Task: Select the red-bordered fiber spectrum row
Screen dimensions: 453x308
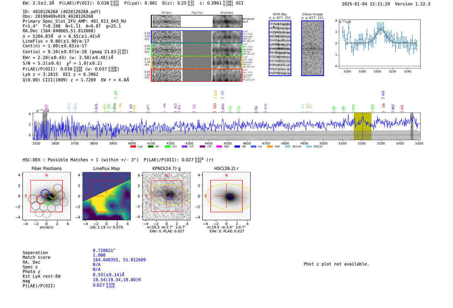Action: [x=196, y=75]
